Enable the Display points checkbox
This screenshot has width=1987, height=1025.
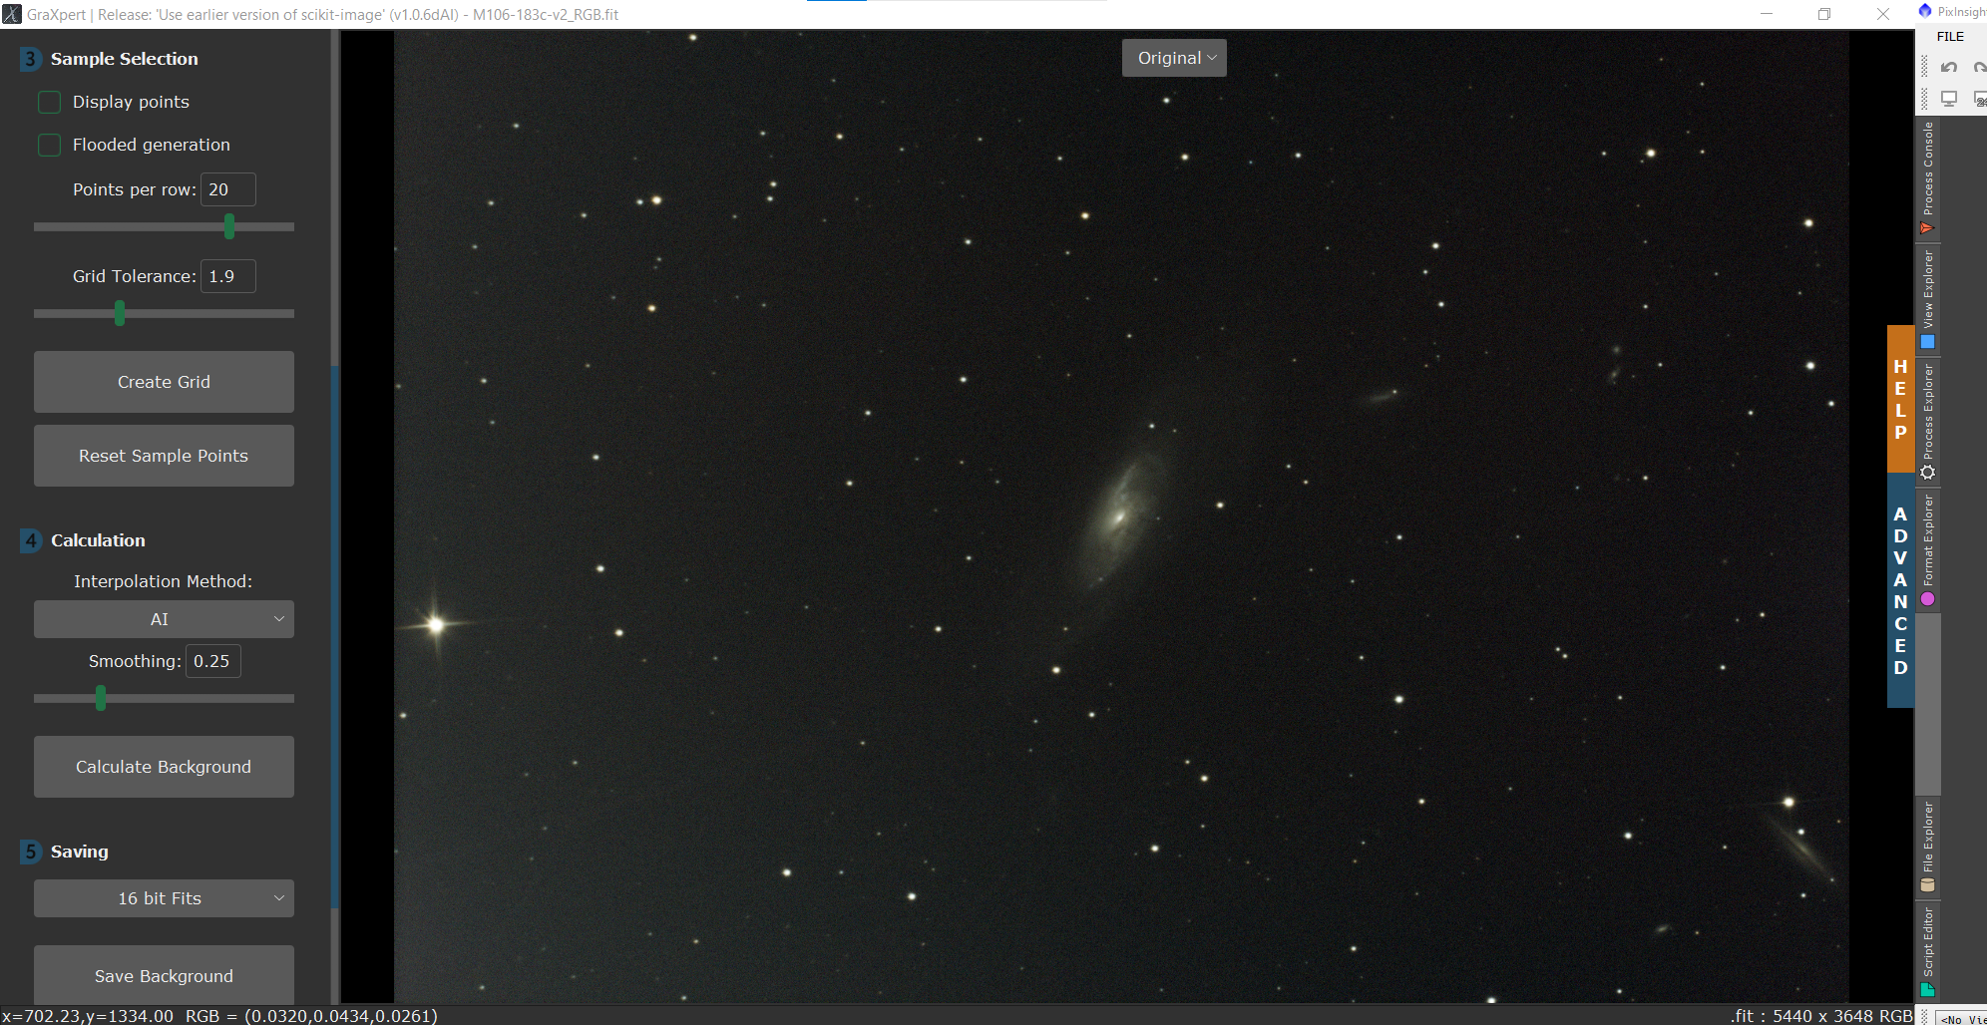tap(49, 102)
